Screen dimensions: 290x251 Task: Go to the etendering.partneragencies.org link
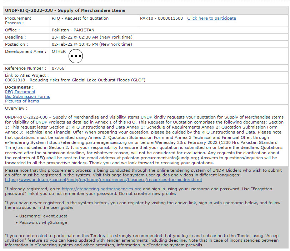click(x=101, y=189)
